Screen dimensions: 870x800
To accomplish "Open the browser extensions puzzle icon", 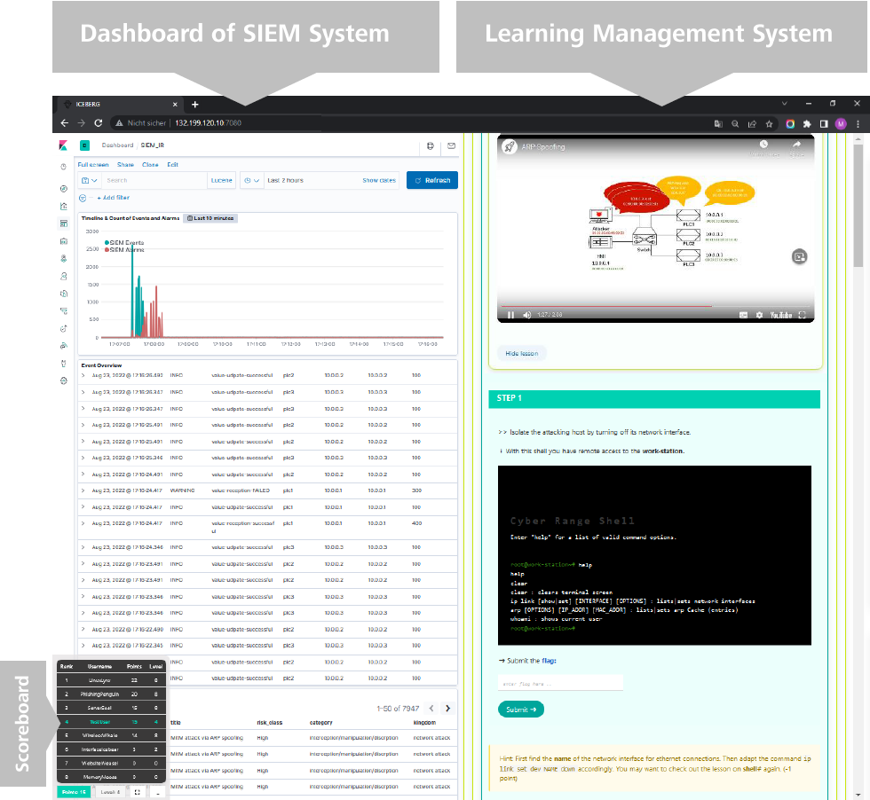I will [807, 123].
